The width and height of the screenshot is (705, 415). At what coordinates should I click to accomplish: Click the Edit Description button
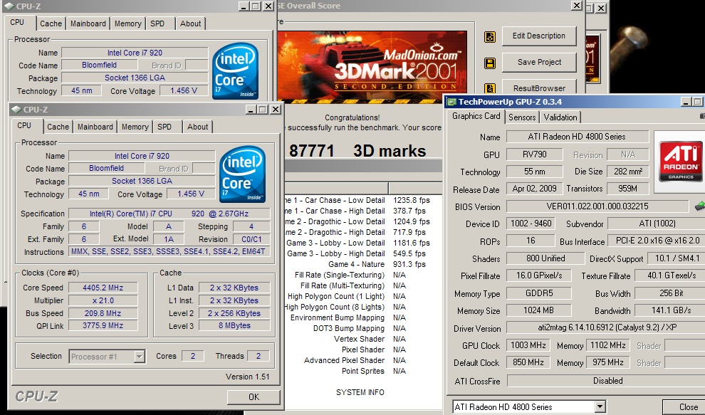[538, 36]
